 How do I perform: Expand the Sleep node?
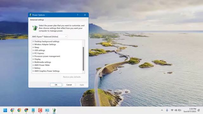(33, 47)
